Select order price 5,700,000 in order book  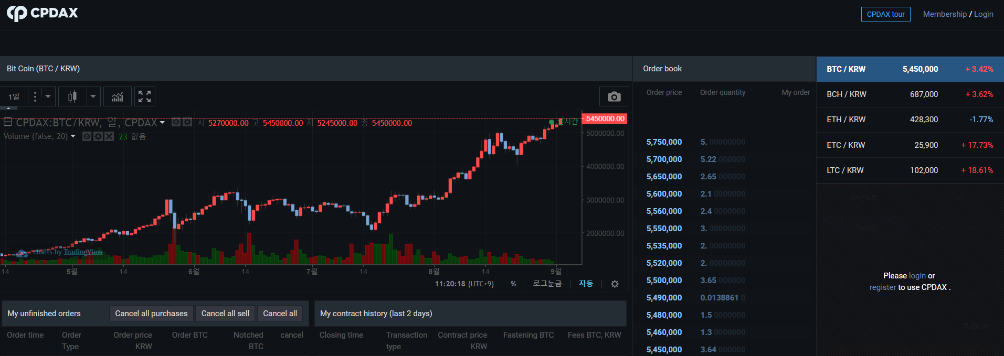click(664, 159)
